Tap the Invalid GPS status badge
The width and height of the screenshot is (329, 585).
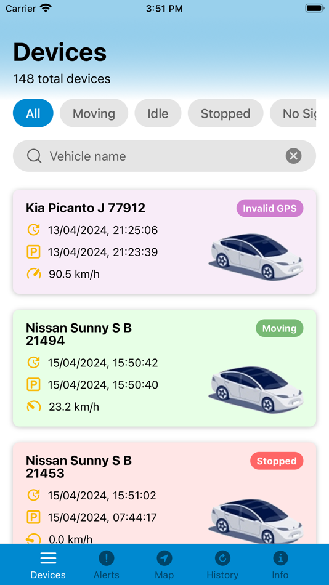click(x=270, y=209)
